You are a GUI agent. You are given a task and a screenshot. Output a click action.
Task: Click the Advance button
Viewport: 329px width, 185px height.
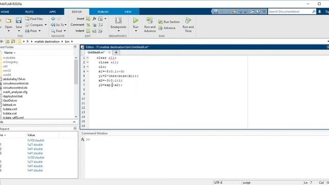click(x=167, y=28)
